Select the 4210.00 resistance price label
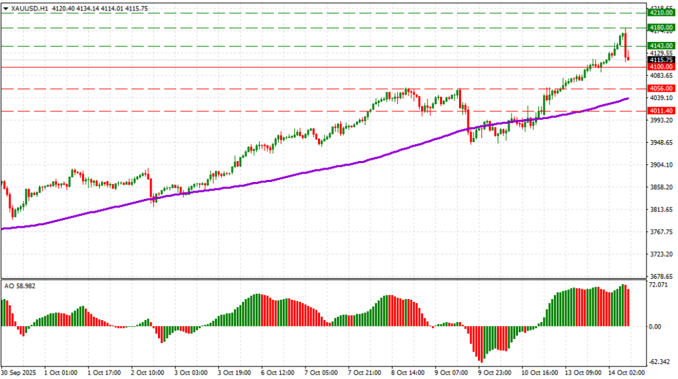This screenshot has height=379, width=678. 662,12
